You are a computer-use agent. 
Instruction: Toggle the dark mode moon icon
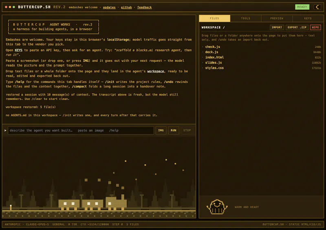click(x=317, y=7)
